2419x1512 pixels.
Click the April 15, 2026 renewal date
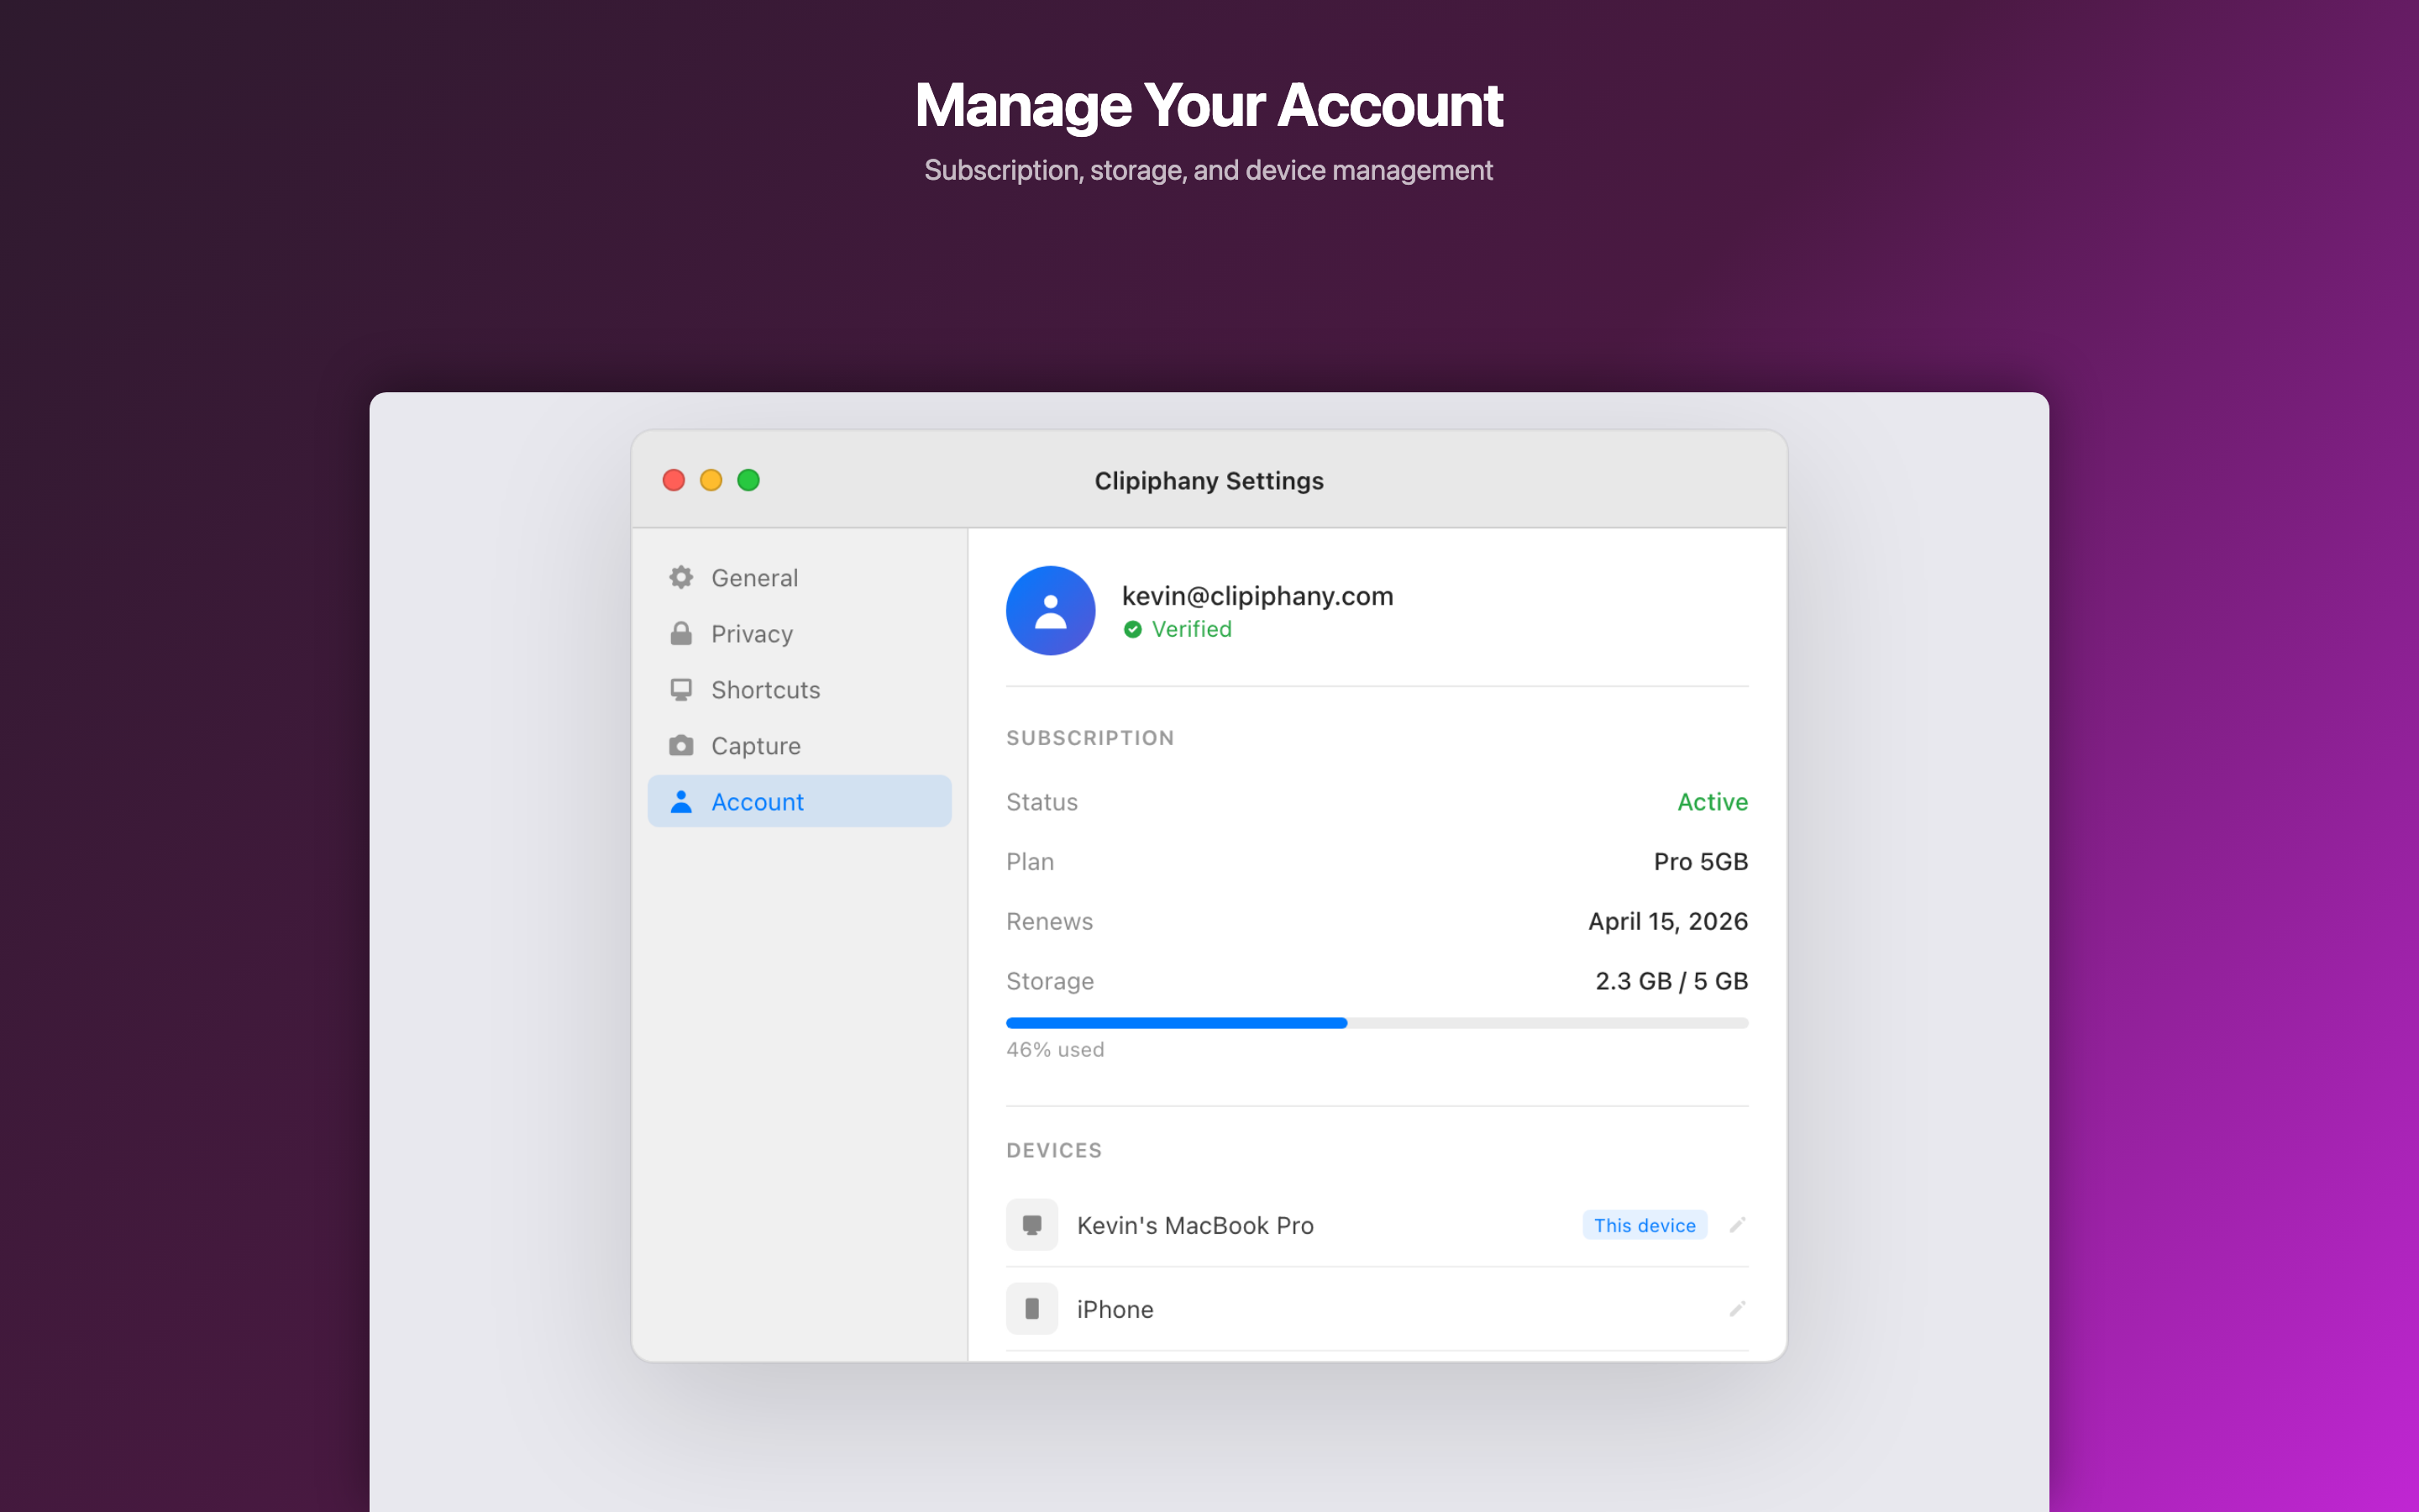click(x=1667, y=921)
